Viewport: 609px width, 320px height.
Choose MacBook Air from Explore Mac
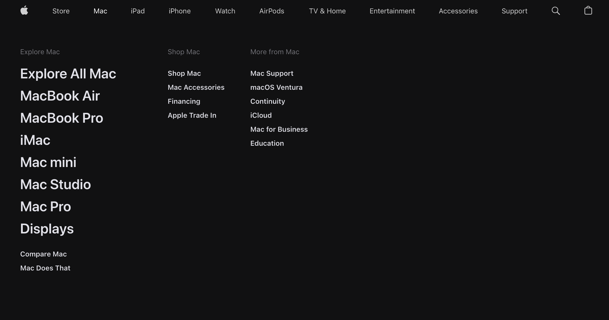click(x=60, y=96)
